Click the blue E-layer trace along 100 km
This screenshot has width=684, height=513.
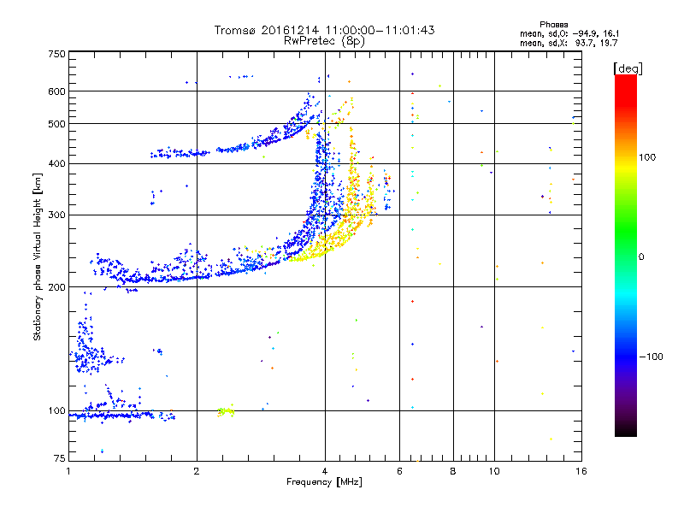point(112,416)
